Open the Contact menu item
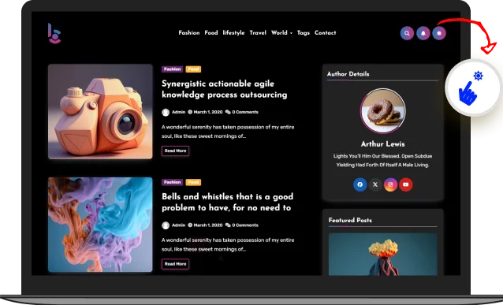 click(326, 33)
